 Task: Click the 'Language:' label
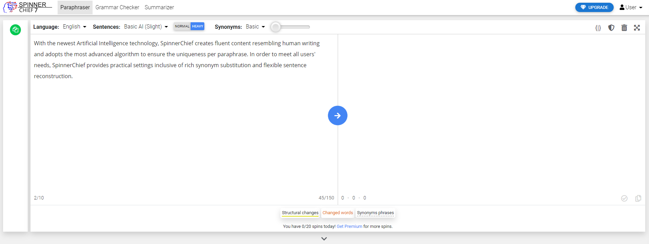click(x=46, y=27)
